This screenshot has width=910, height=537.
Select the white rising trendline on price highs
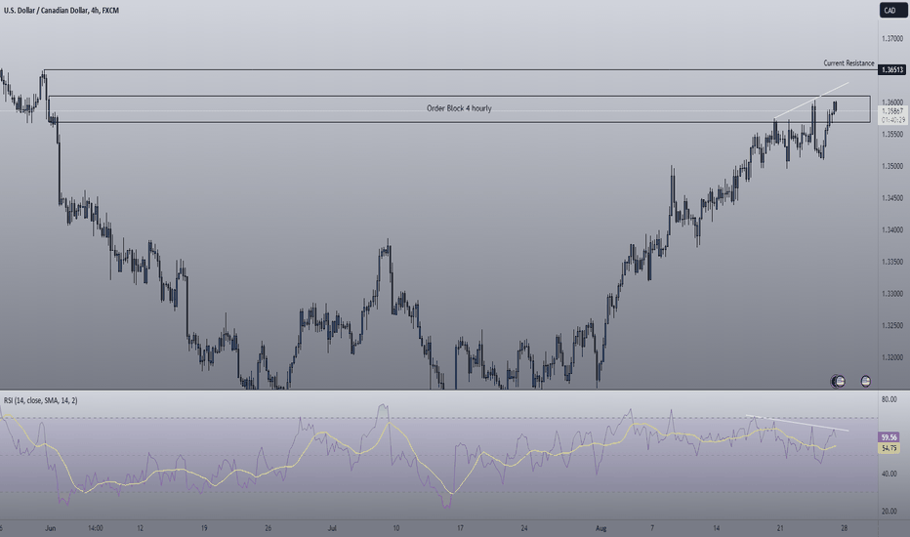[811, 101]
